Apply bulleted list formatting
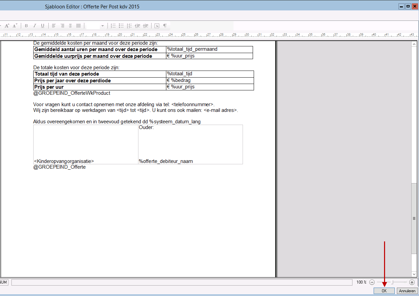419x296 pixels. click(x=121, y=26)
